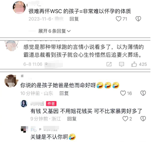
Task: Open avatar of the Shandong commenter
Action: click(x=11, y=81)
